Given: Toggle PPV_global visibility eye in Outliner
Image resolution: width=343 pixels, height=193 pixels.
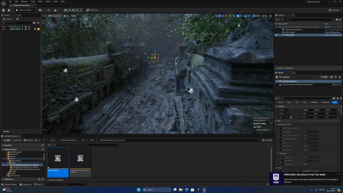Looking at the screenshot, I should [276, 35].
